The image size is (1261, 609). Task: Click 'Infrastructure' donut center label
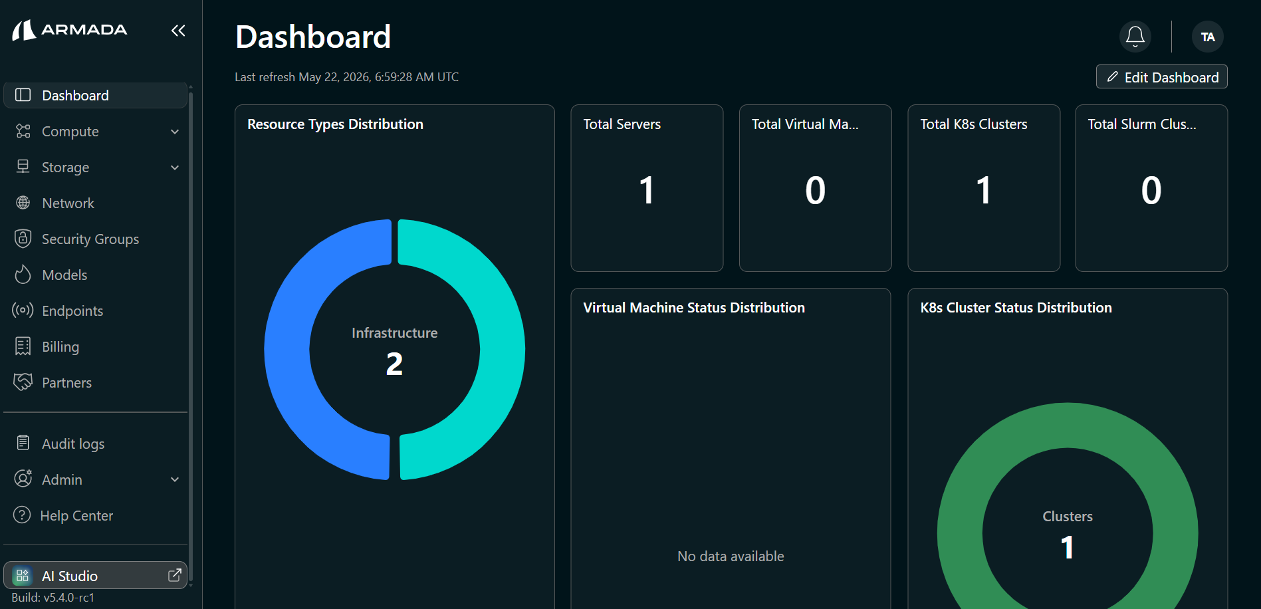395,333
